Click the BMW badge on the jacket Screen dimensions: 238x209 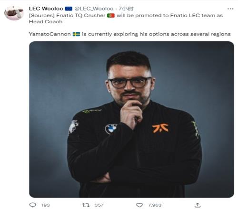pyautogui.click(x=111, y=129)
